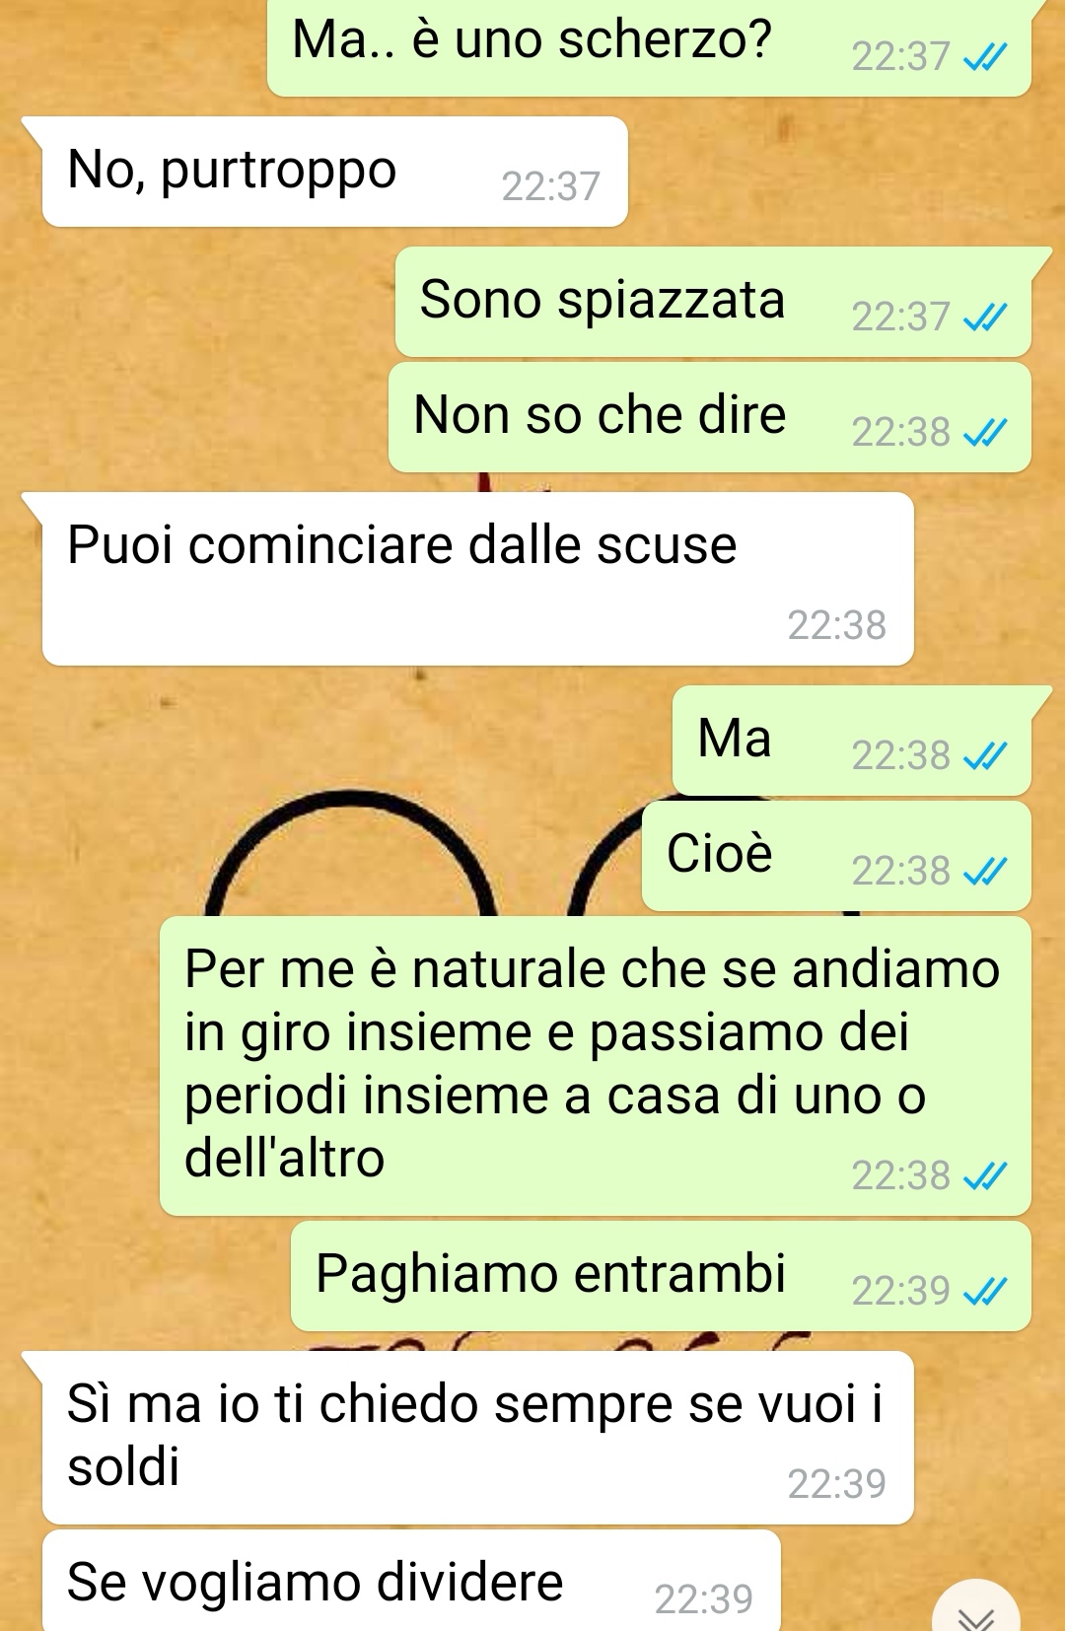
Task: Tap blue ticks on 'Paghiamo entrambi' message
Action: click(x=984, y=1292)
